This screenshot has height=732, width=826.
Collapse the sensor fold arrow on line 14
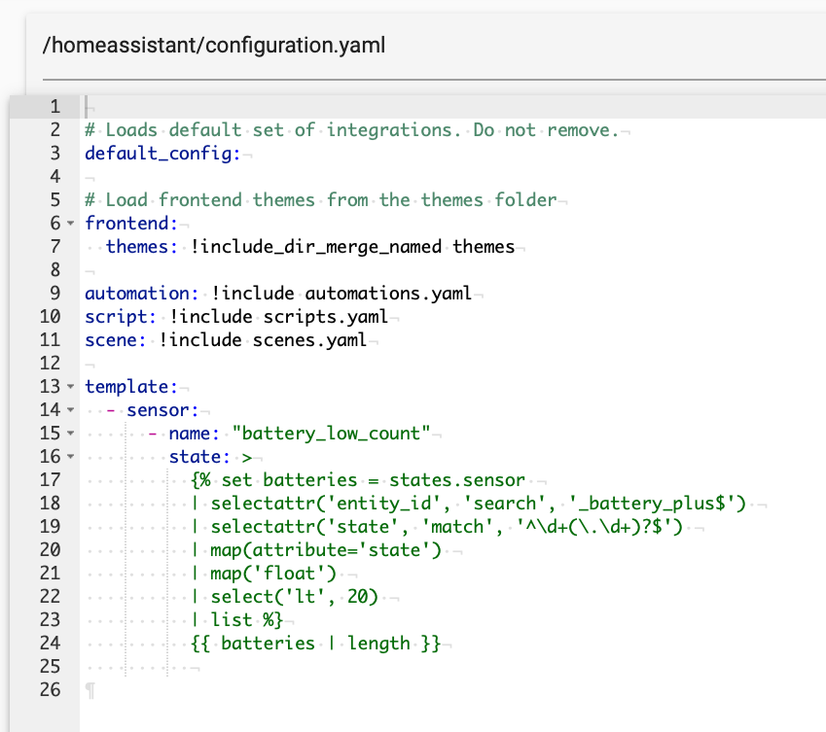tap(71, 410)
